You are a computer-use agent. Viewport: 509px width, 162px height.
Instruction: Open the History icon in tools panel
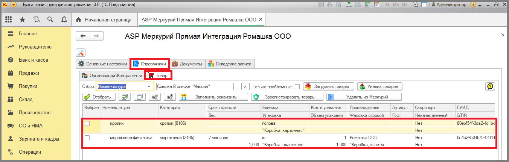pyautogui.click(x=36, y=20)
